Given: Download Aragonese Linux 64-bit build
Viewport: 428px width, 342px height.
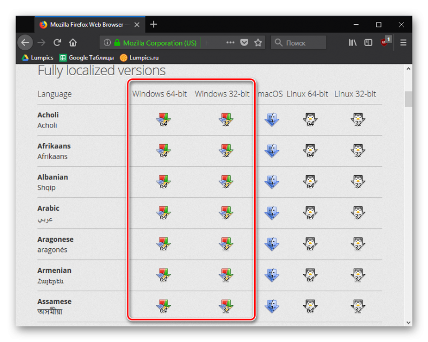Looking at the screenshot, I should click(310, 244).
